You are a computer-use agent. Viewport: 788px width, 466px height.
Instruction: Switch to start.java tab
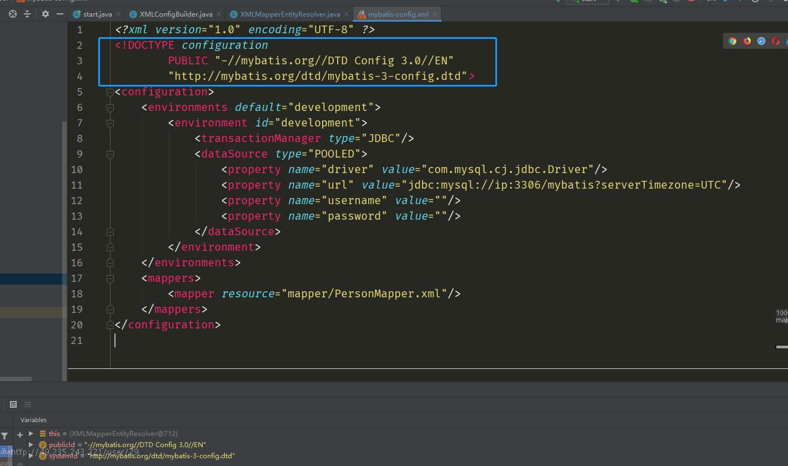tap(97, 14)
